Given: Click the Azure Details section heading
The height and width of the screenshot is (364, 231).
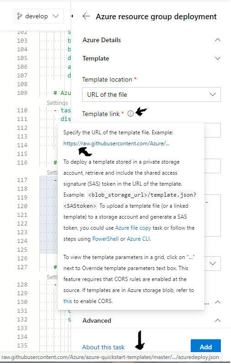Looking at the screenshot, I should coord(102,40).
